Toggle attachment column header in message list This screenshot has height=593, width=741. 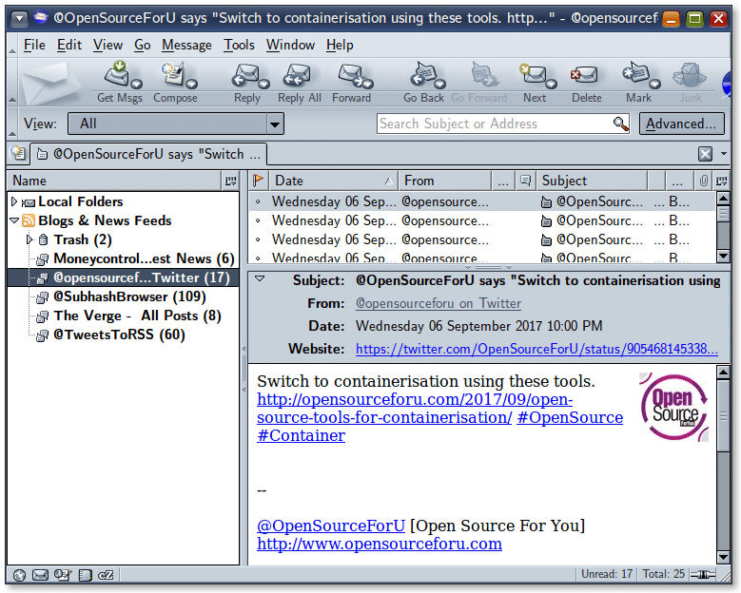tap(704, 181)
